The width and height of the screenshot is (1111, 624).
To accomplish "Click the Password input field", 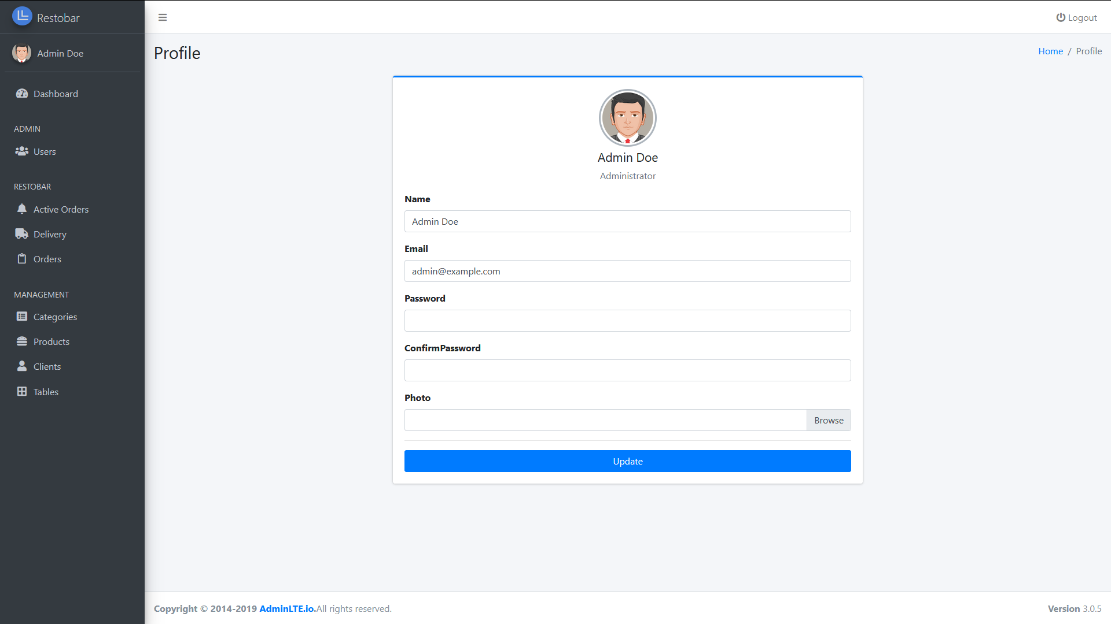I will pos(627,320).
